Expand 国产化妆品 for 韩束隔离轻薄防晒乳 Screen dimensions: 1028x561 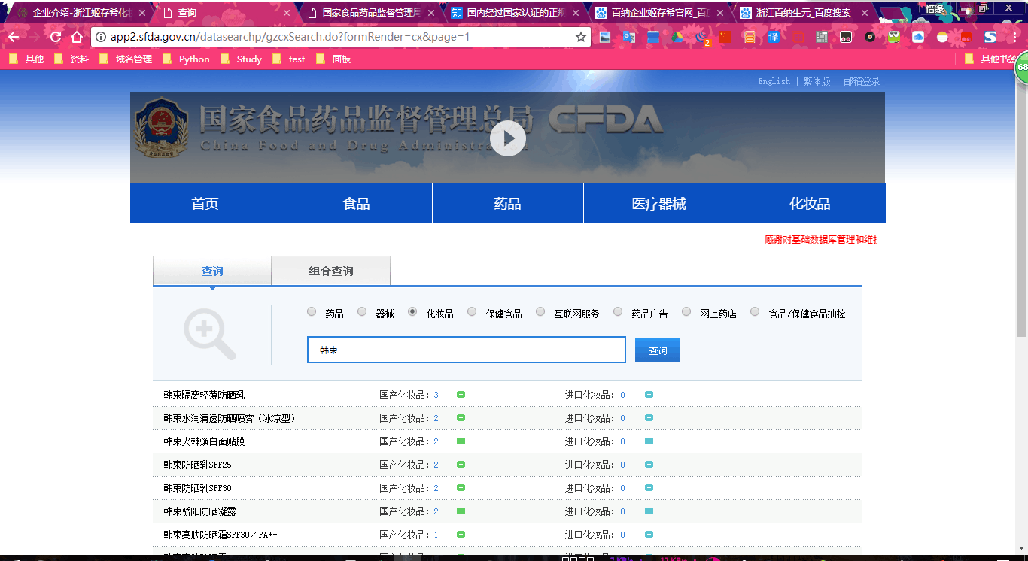(x=461, y=395)
